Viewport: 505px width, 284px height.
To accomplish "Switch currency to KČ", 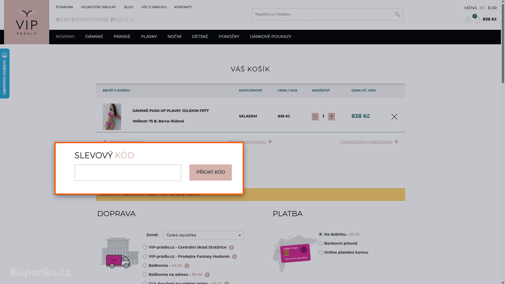I will (482, 8).
